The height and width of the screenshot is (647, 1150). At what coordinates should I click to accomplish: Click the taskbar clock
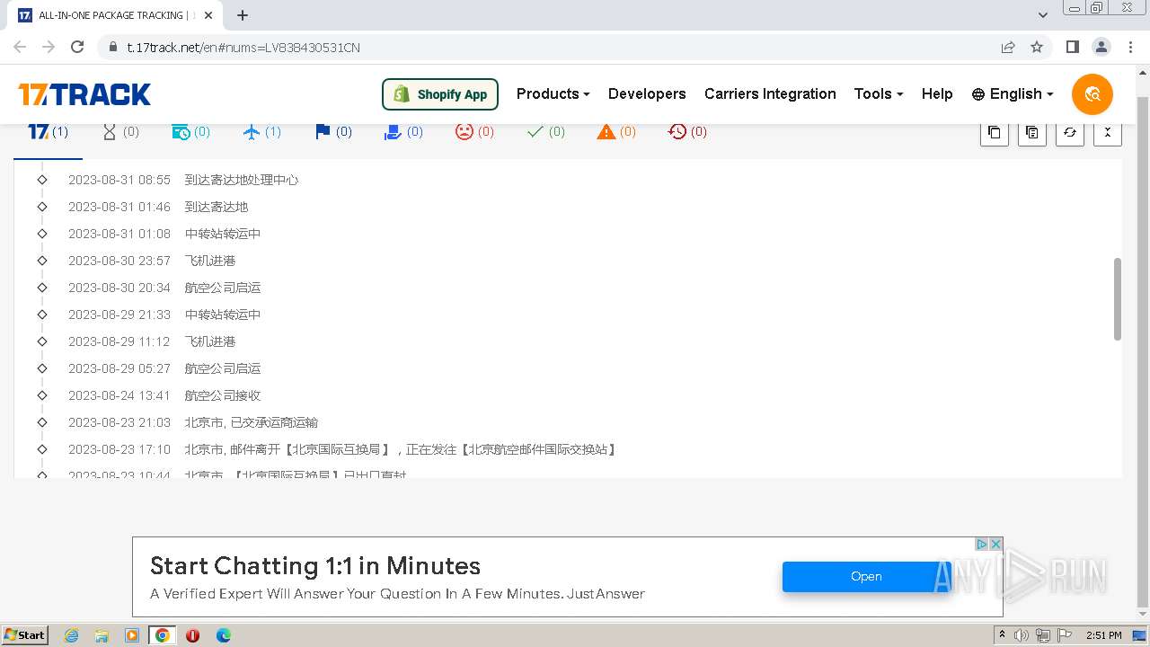(1104, 635)
